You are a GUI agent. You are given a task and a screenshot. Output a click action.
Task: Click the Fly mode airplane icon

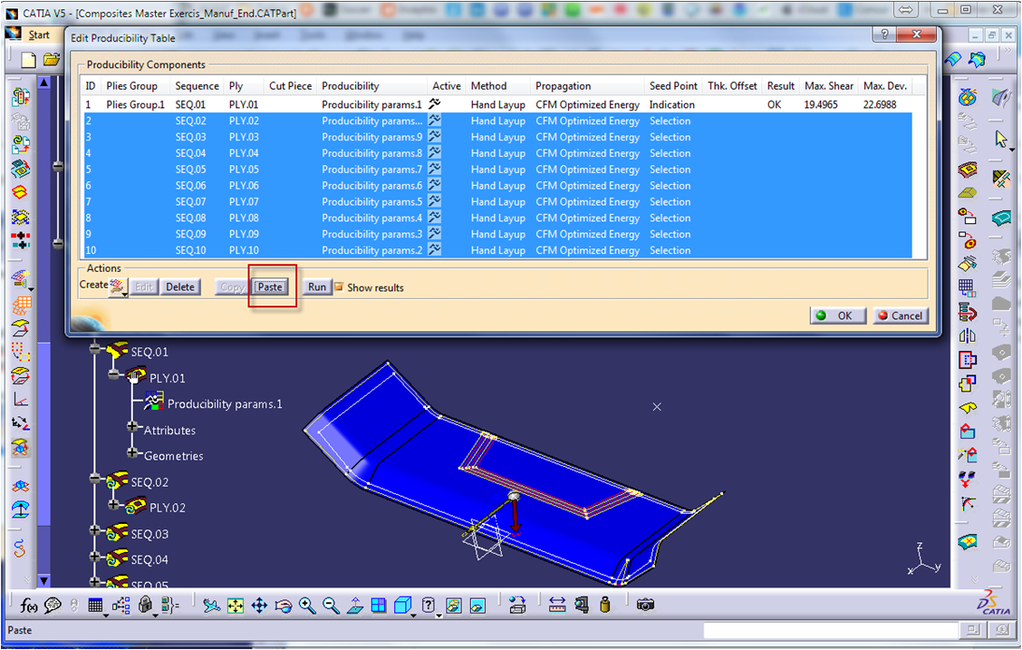[x=211, y=606]
